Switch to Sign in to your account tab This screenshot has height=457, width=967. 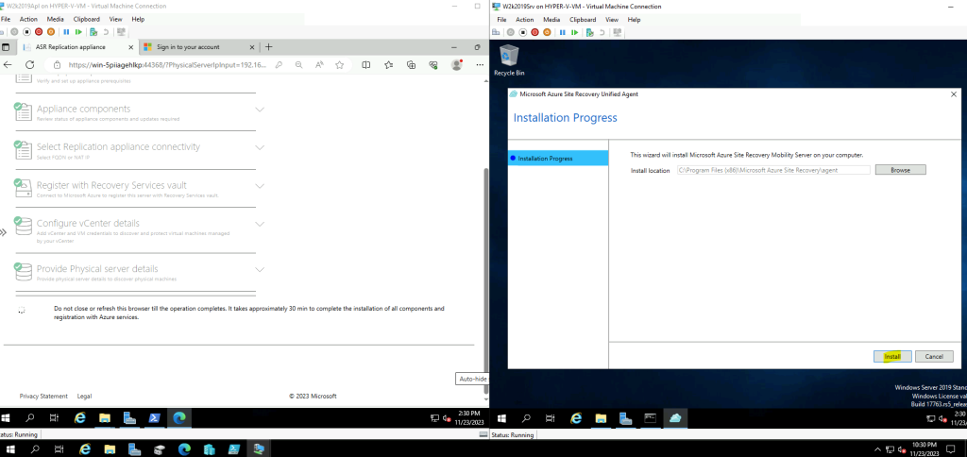tap(198, 47)
